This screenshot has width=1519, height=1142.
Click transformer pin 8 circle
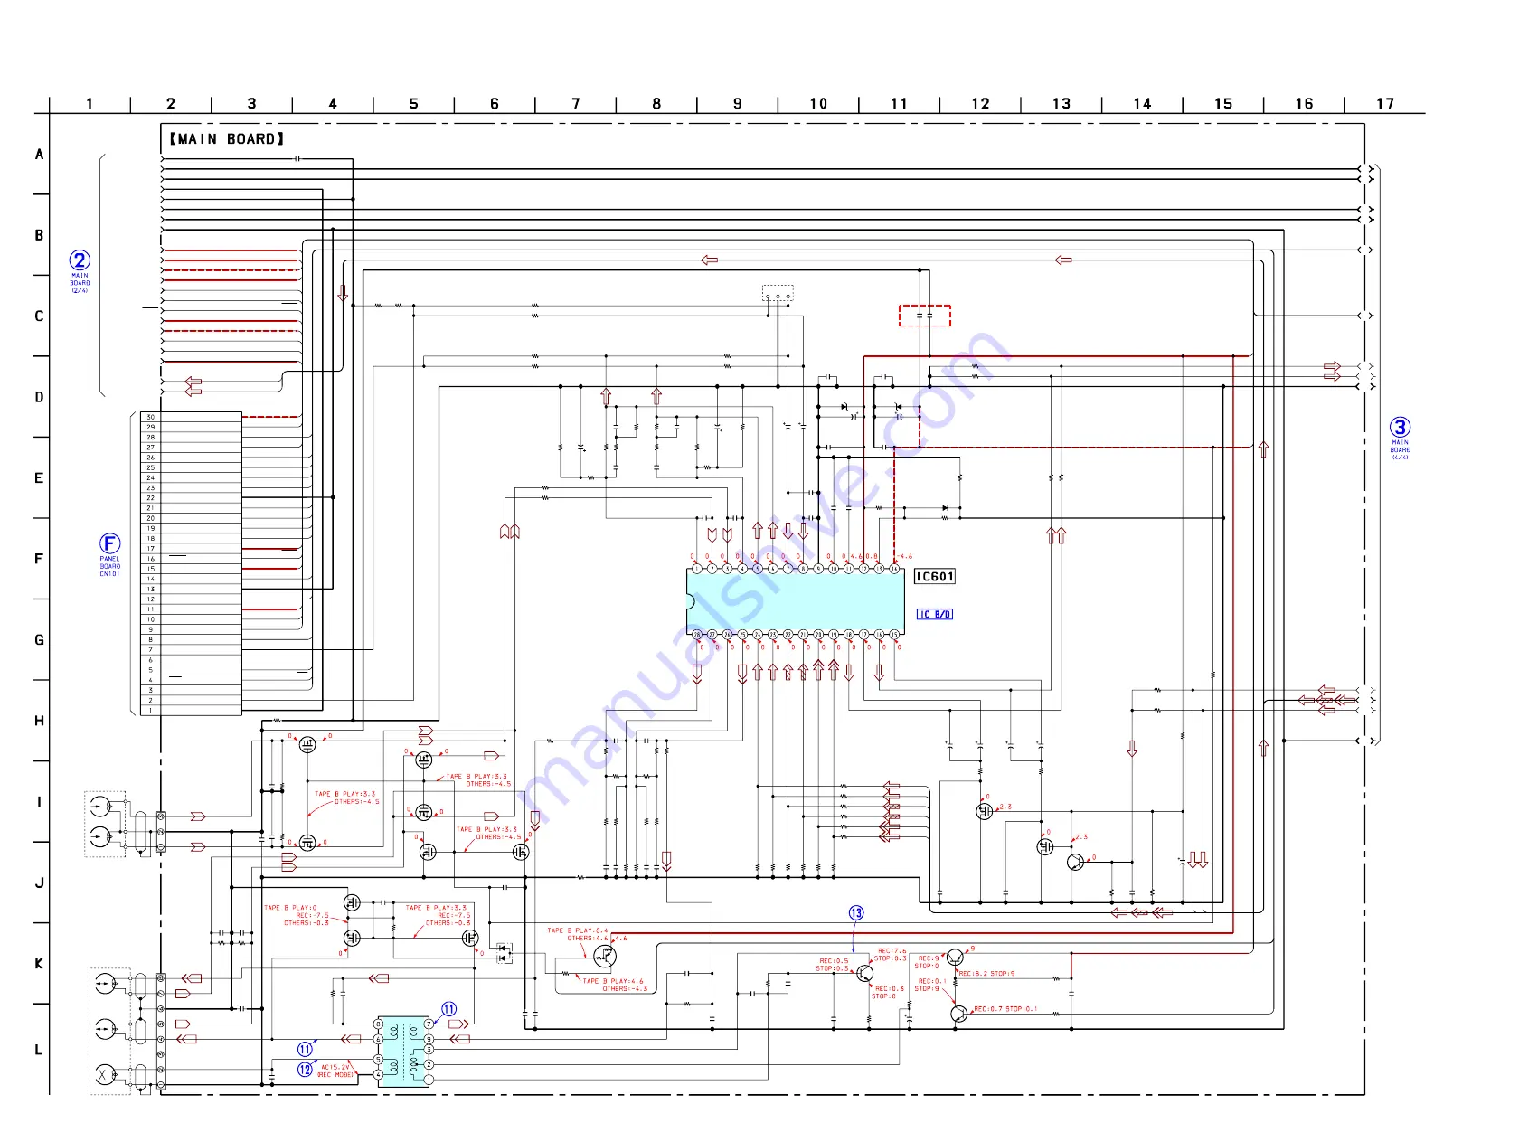(x=379, y=1024)
